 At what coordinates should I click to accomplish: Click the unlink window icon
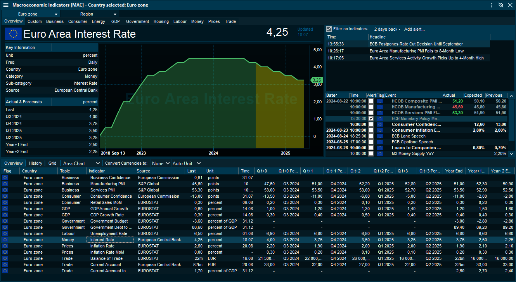tap(501, 5)
